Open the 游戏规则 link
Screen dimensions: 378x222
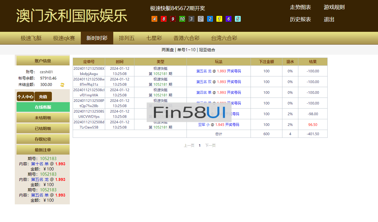tap(334, 7)
